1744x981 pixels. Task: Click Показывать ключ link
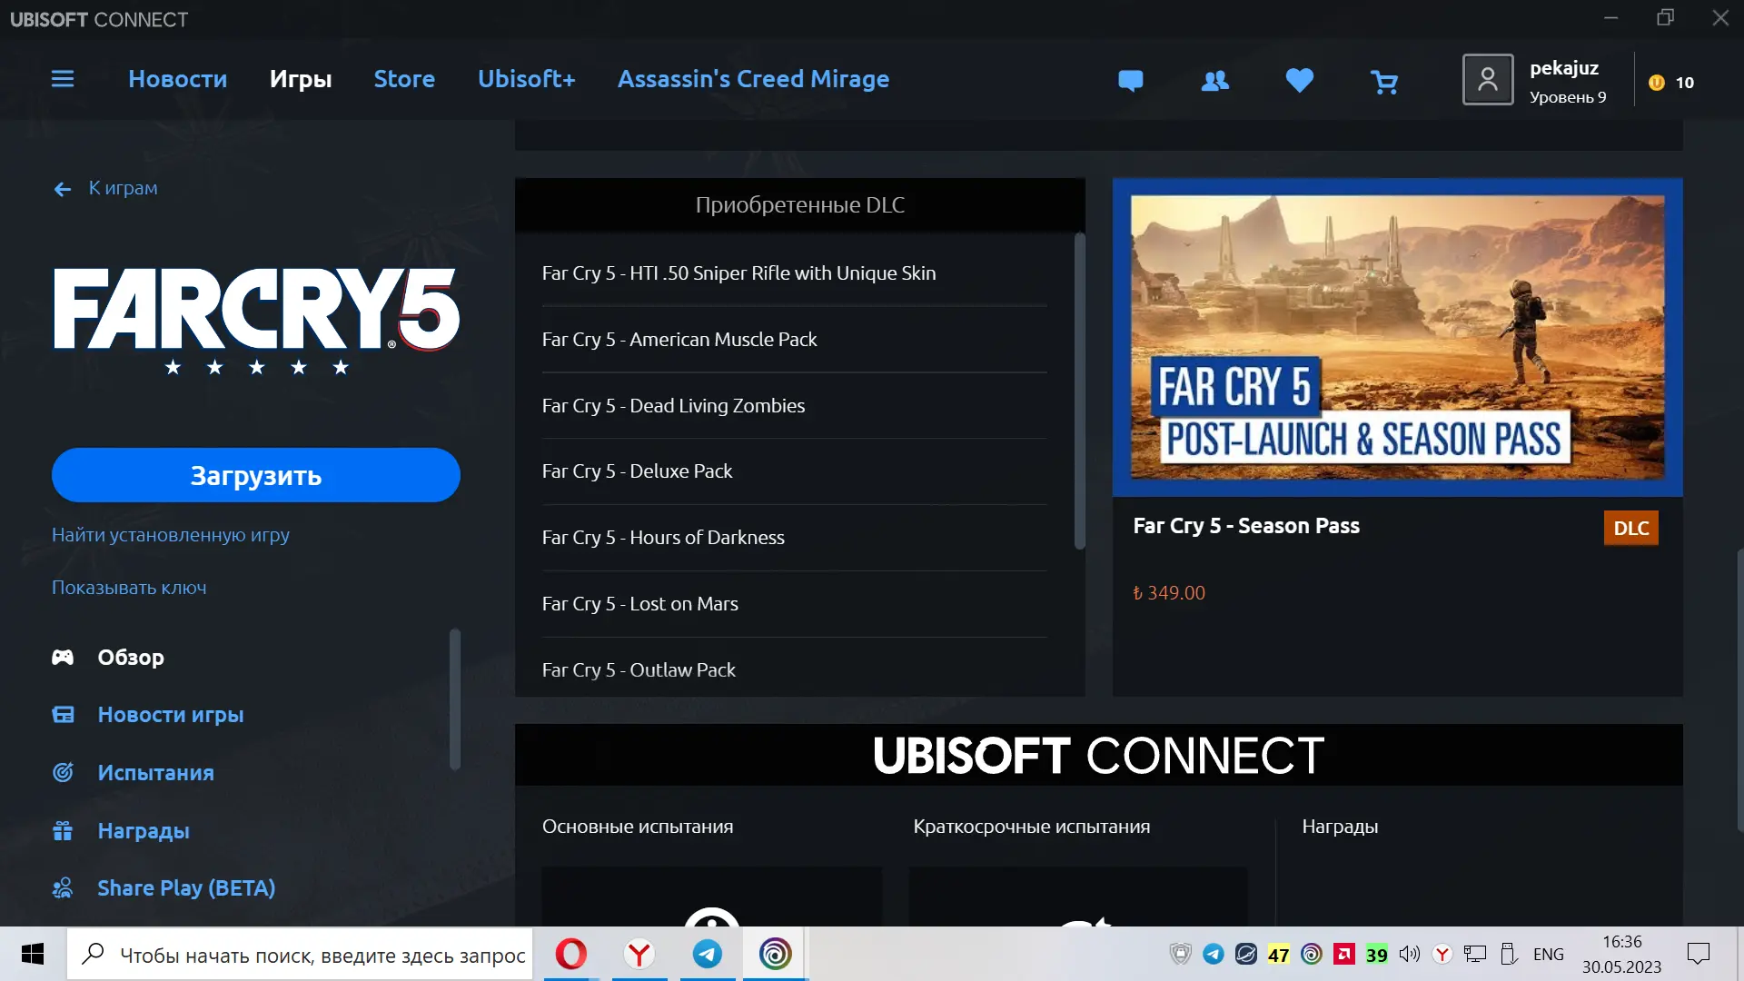[x=129, y=588]
